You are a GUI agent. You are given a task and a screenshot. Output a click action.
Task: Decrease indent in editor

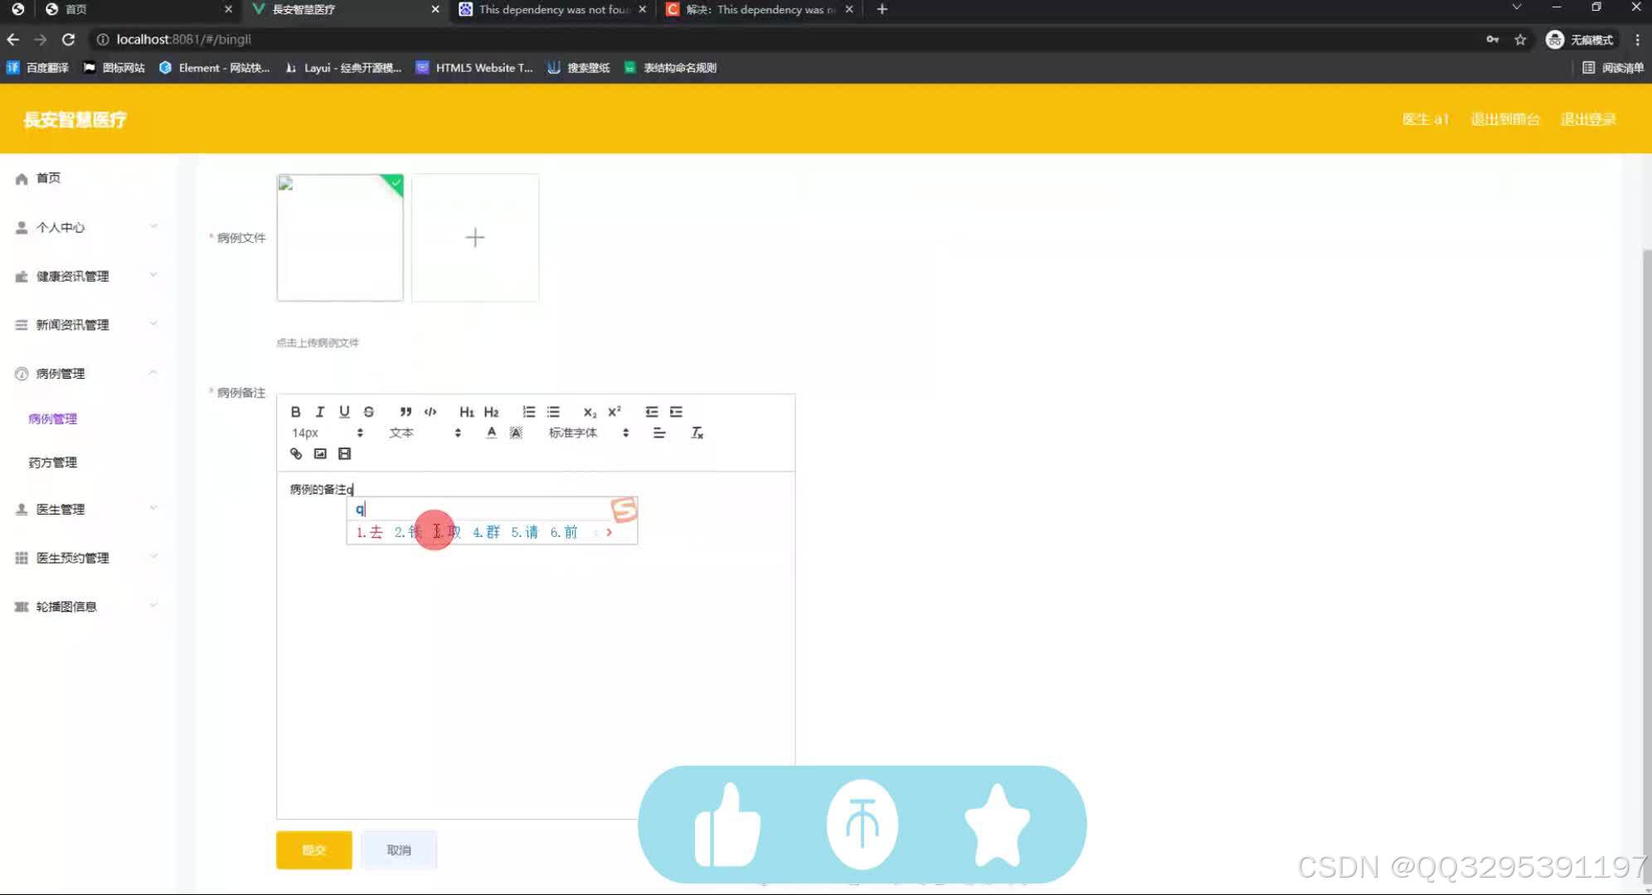coord(652,412)
